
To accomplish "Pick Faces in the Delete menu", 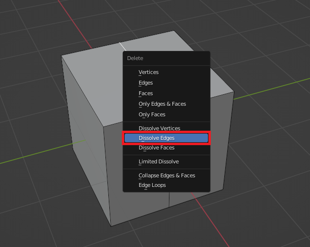I will pos(166,93).
